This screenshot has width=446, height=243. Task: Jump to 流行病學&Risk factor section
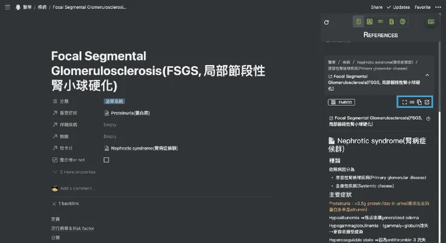coord(72,228)
